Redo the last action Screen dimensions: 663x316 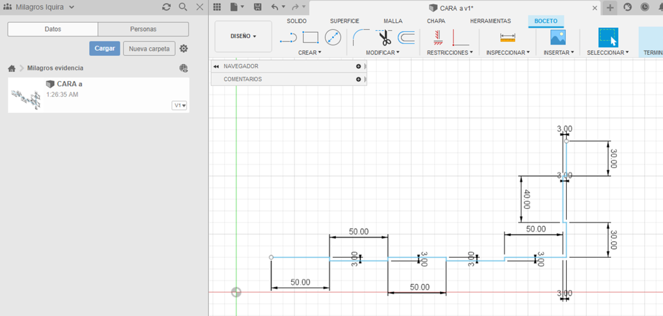296,7
